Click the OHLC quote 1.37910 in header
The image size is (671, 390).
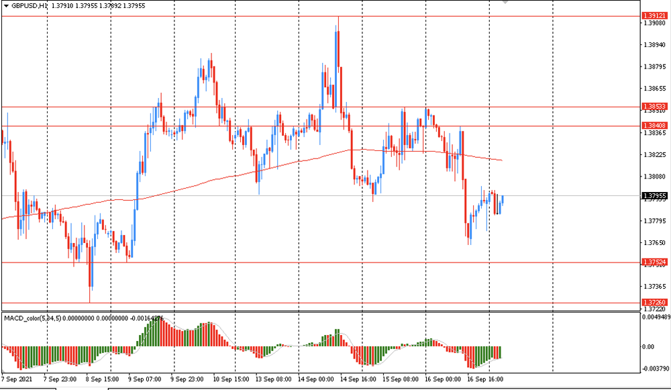(62, 6)
